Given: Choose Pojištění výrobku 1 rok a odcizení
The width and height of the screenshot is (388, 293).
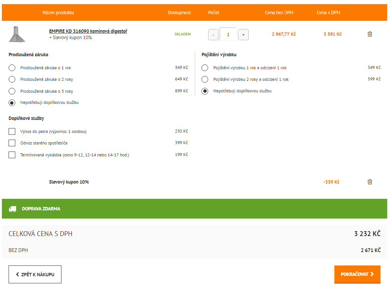Looking at the screenshot, I should (205, 68).
